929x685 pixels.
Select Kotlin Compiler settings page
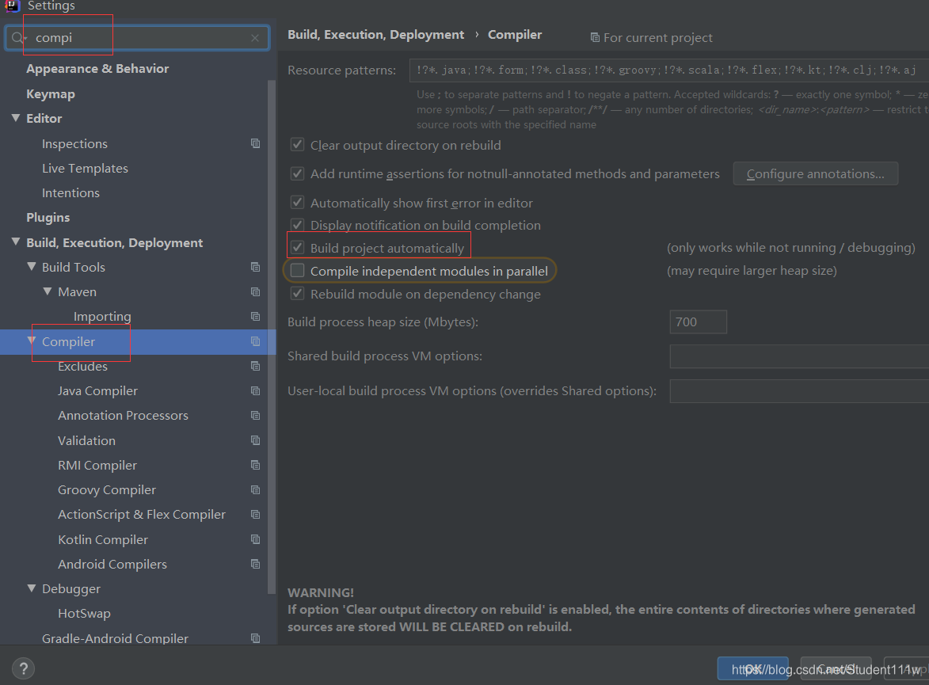pos(102,540)
